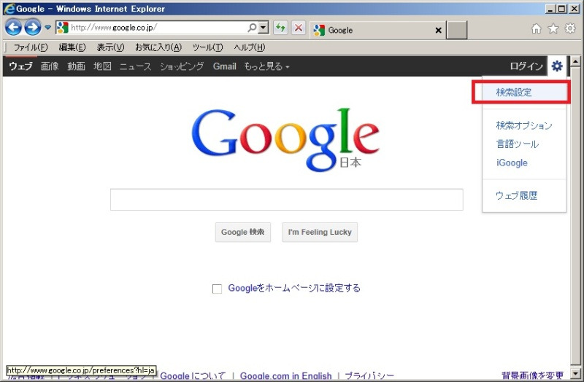Select ウェブ in Google navigation bar

[21, 66]
